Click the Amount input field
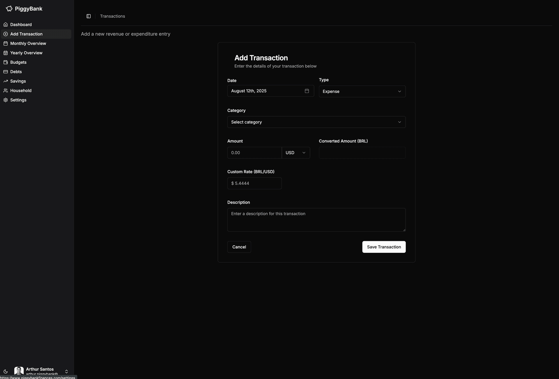 point(254,152)
